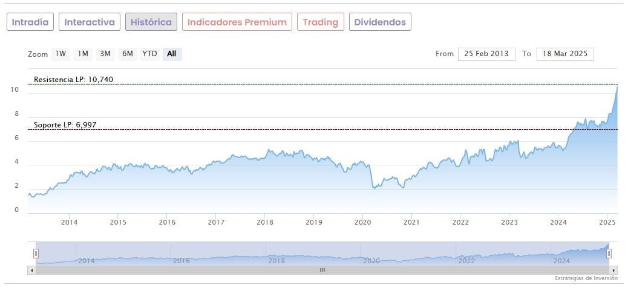The image size is (628, 288).
Task: Click the To date field
Action: click(565, 54)
